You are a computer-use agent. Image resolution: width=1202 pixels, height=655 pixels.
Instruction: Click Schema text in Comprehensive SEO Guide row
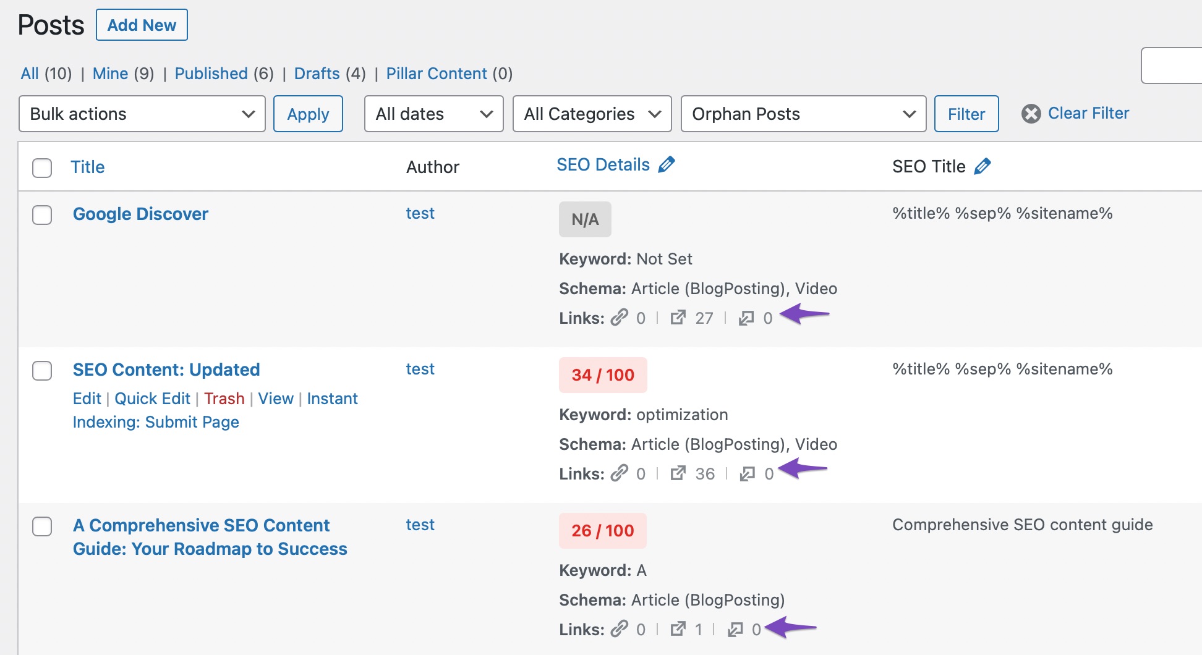point(671,600)
